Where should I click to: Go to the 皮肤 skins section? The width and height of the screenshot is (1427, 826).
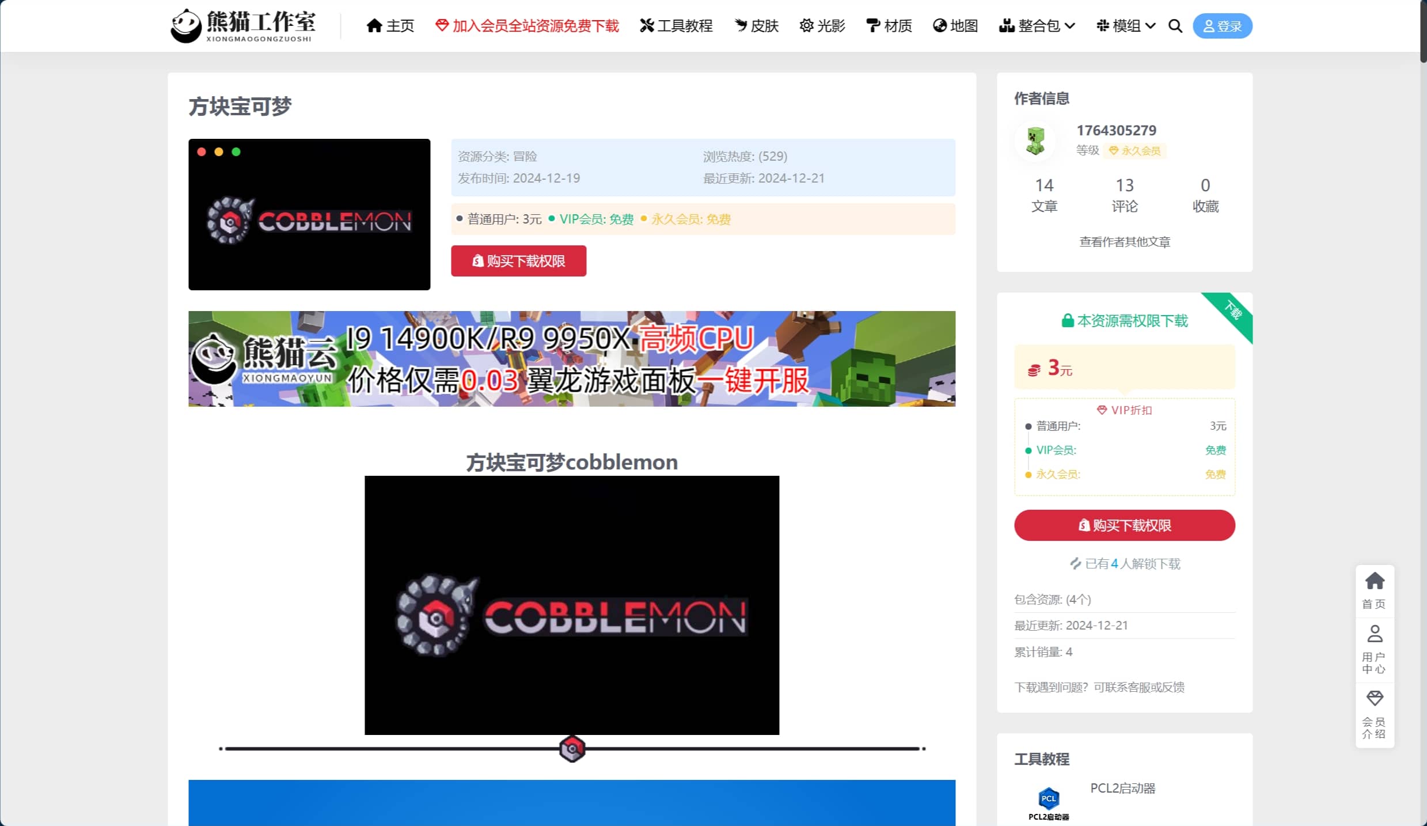756,26
